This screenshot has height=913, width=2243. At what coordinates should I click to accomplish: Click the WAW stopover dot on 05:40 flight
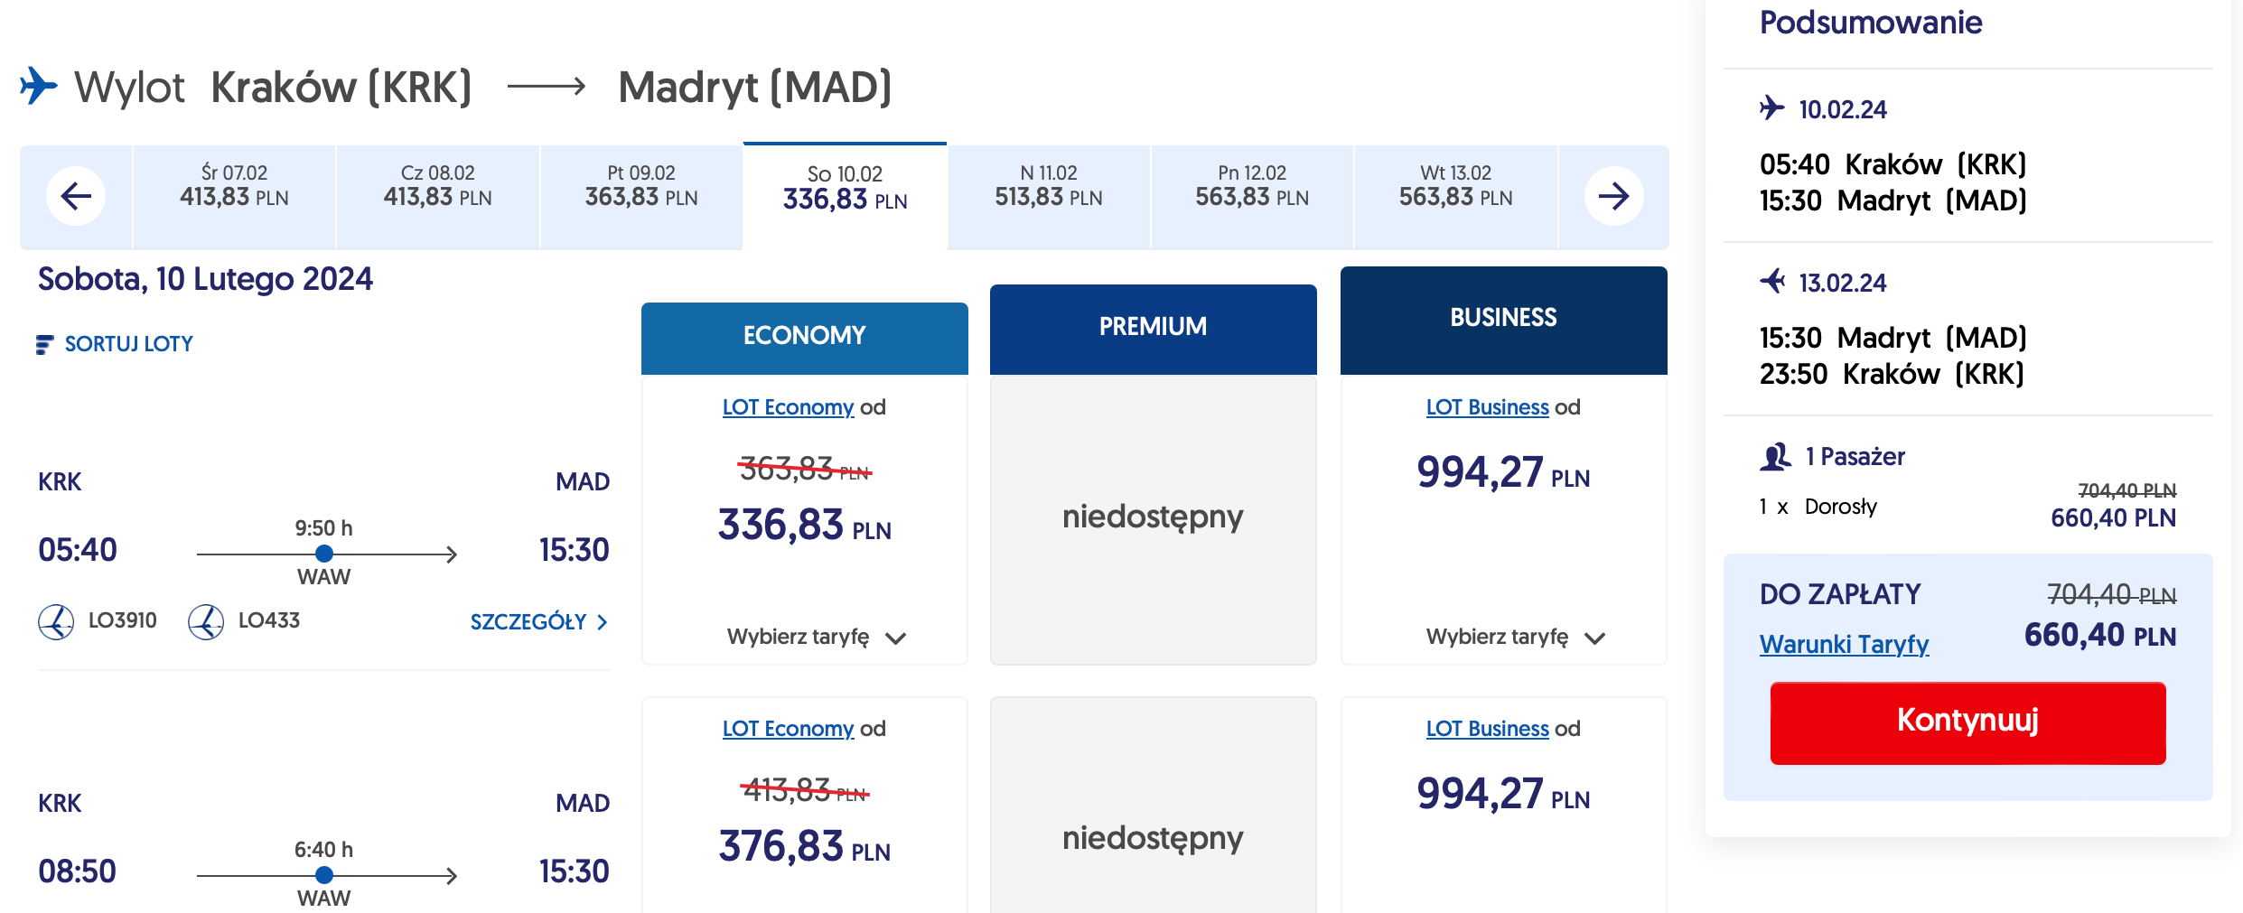click(324, 554)
